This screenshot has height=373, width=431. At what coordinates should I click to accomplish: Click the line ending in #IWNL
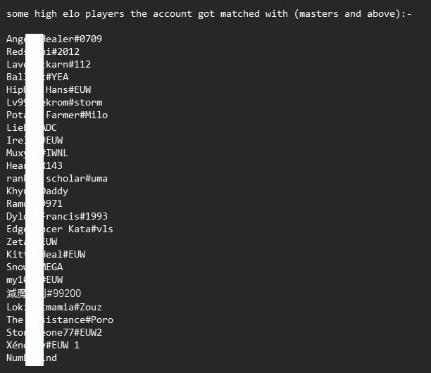point(37,153)
